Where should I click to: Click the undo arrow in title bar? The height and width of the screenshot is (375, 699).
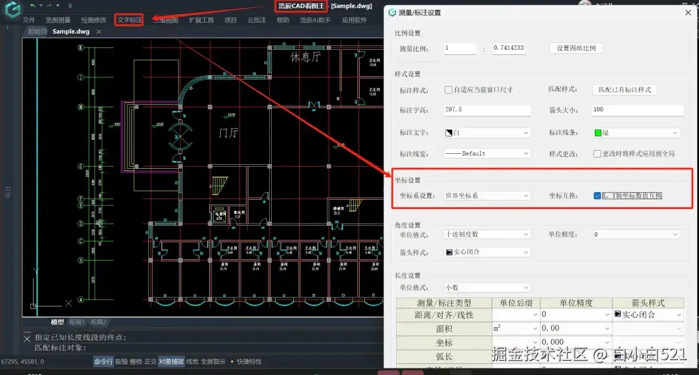[x=32, y=6]
